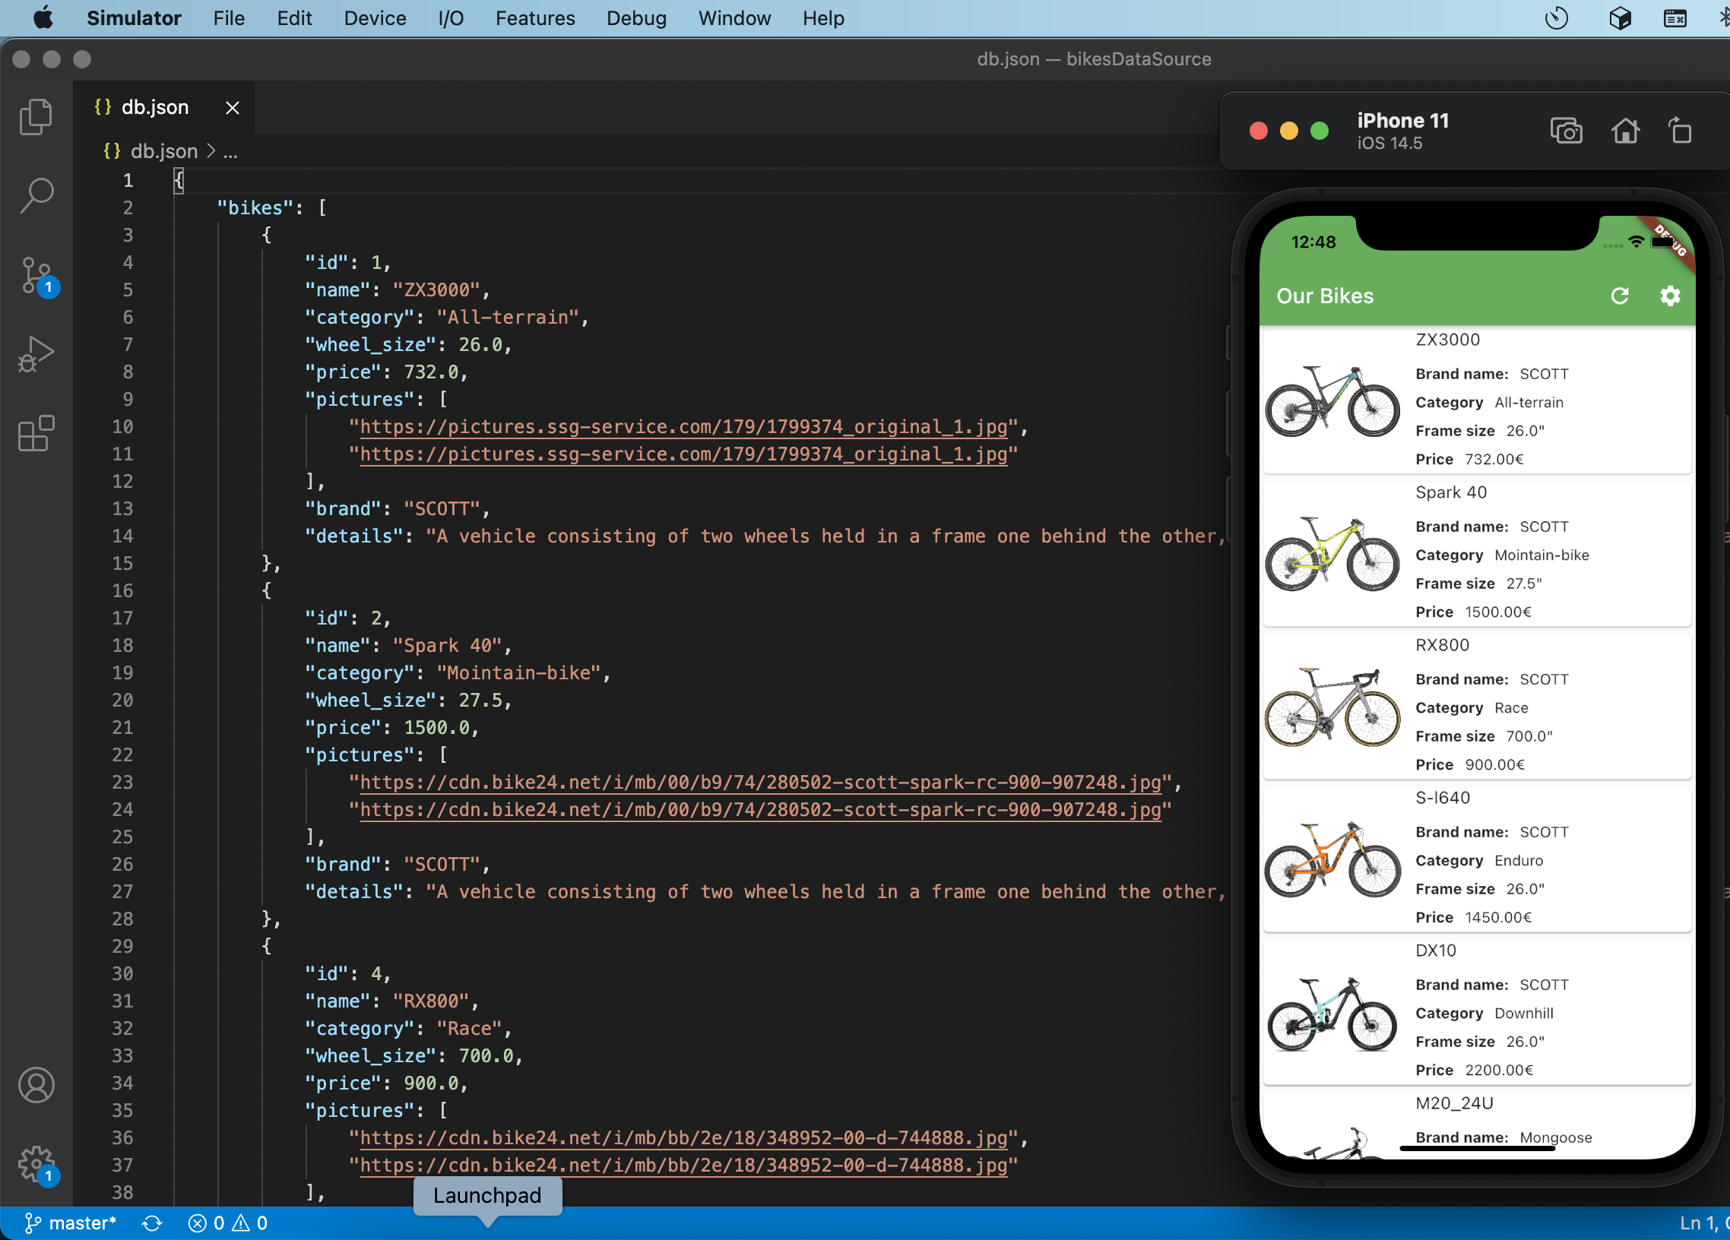Open Source Control view with badge

[x=36, y=276]
